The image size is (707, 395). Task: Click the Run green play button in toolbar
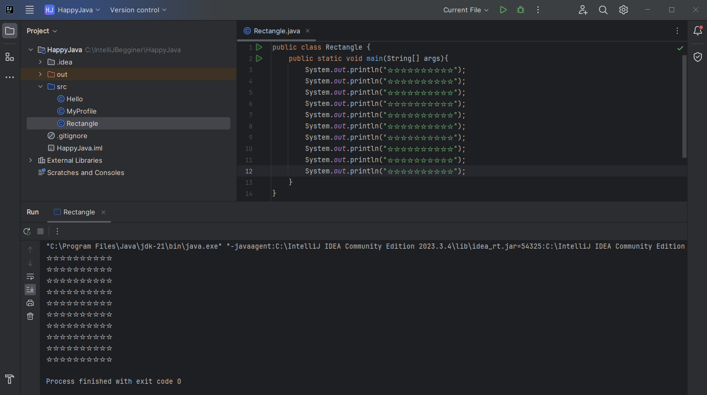(x=503, y=10)
